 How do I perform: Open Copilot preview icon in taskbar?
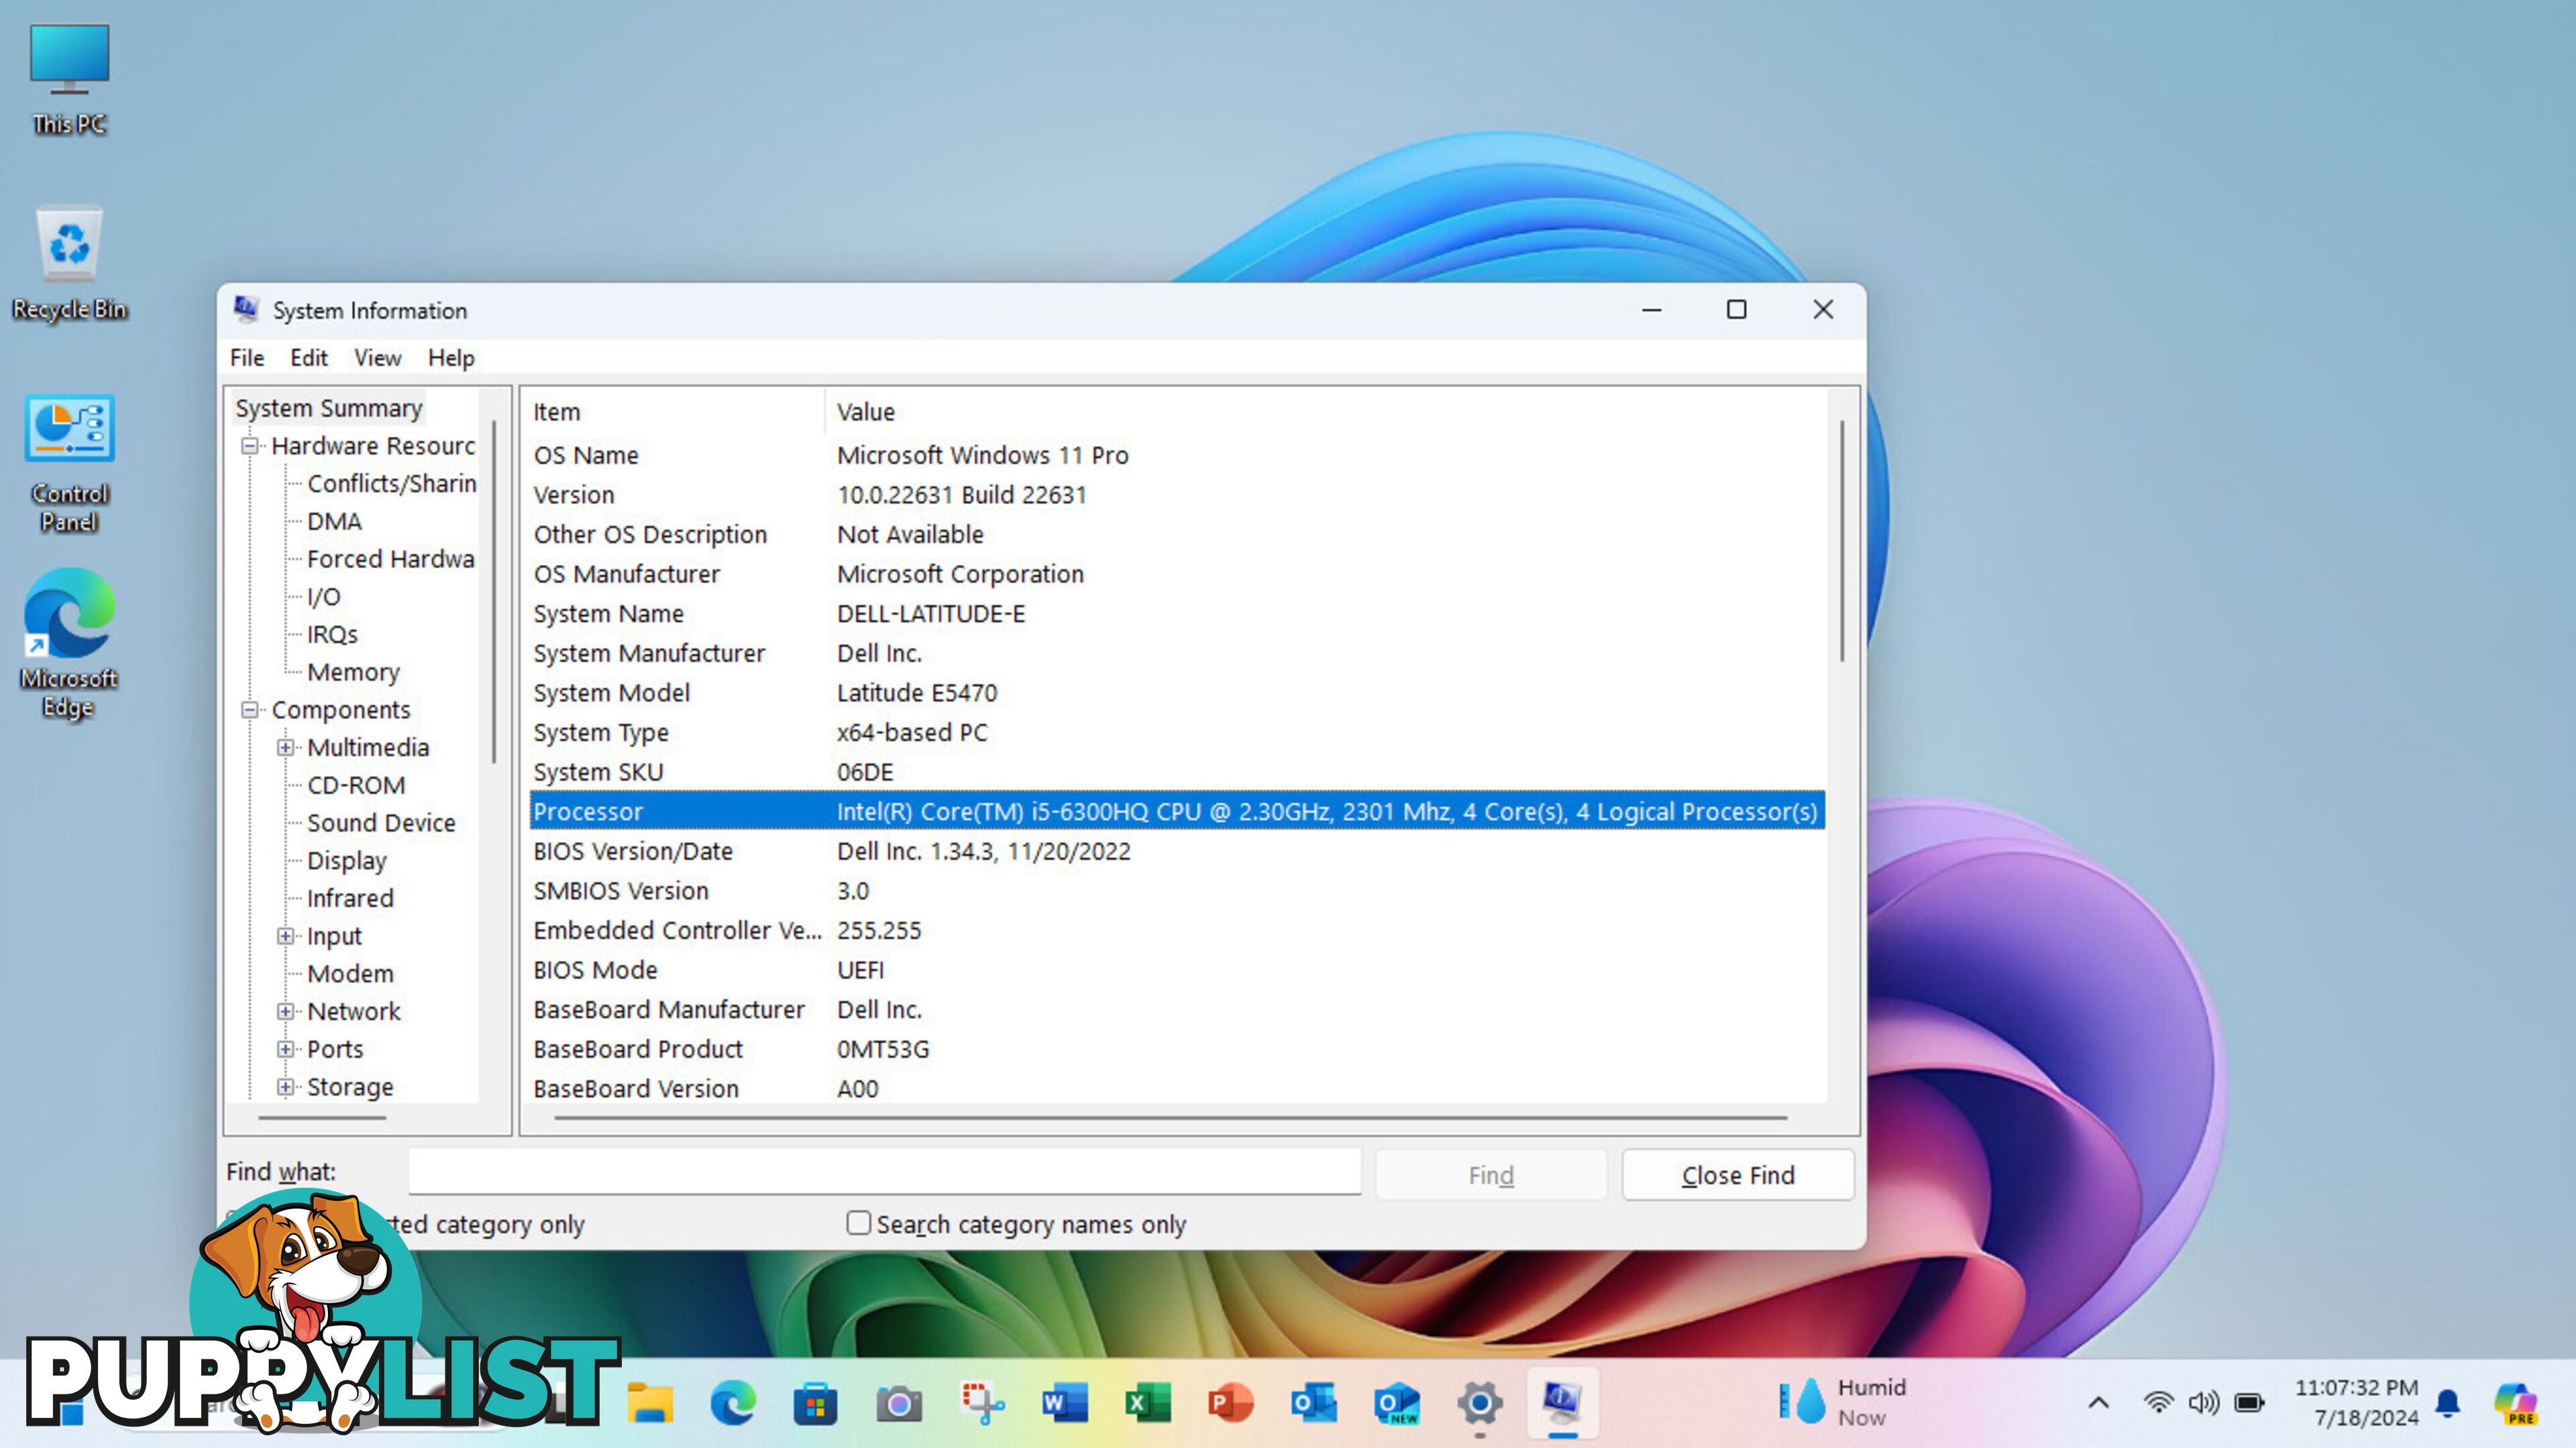(x=2515, y=1403)
